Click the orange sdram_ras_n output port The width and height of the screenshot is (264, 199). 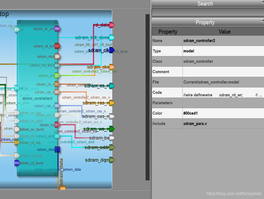[x=112, y=103]
